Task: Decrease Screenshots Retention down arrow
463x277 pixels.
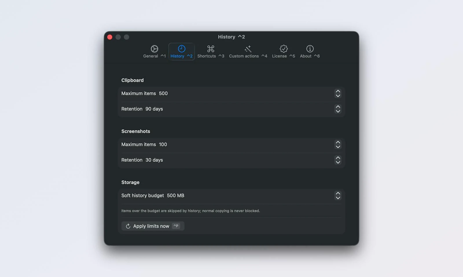Action: coord(338,162)
